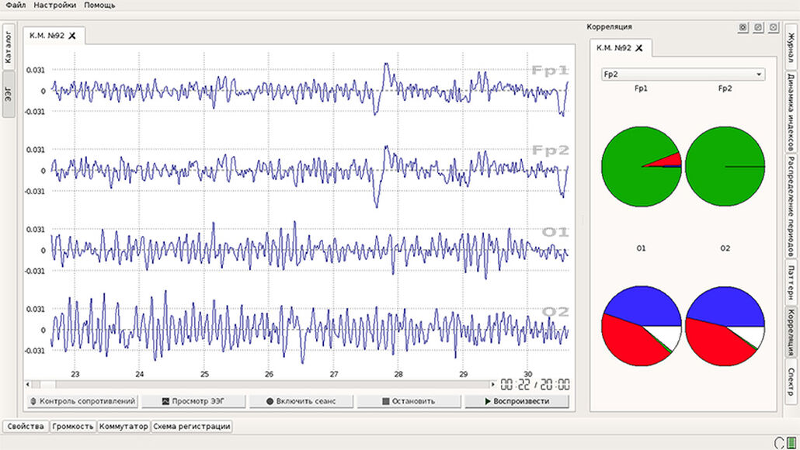The width and height of the screenshot is (800, 450).
Task: Open the Спектр side tab
Action: tap(791, 382)
